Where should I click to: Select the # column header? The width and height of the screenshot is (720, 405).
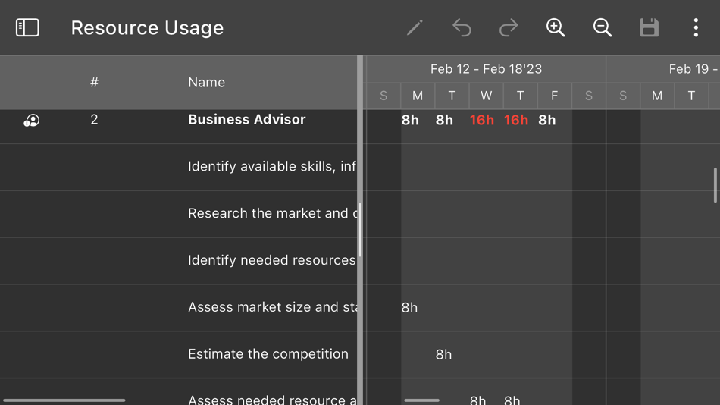(94, 82)
